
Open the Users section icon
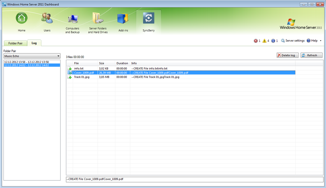pos(47,18)
